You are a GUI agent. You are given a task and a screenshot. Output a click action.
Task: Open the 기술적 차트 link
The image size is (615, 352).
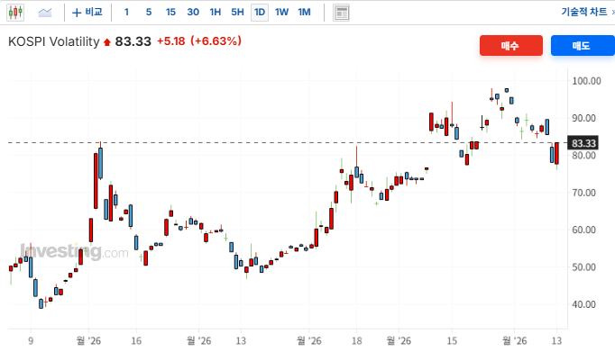[x=584, y=12]
